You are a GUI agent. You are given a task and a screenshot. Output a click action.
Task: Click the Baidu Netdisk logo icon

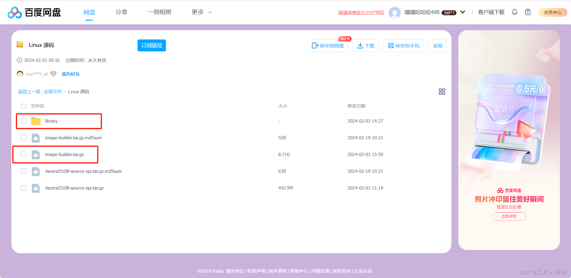pyautogui.click(x=14, y=12)
